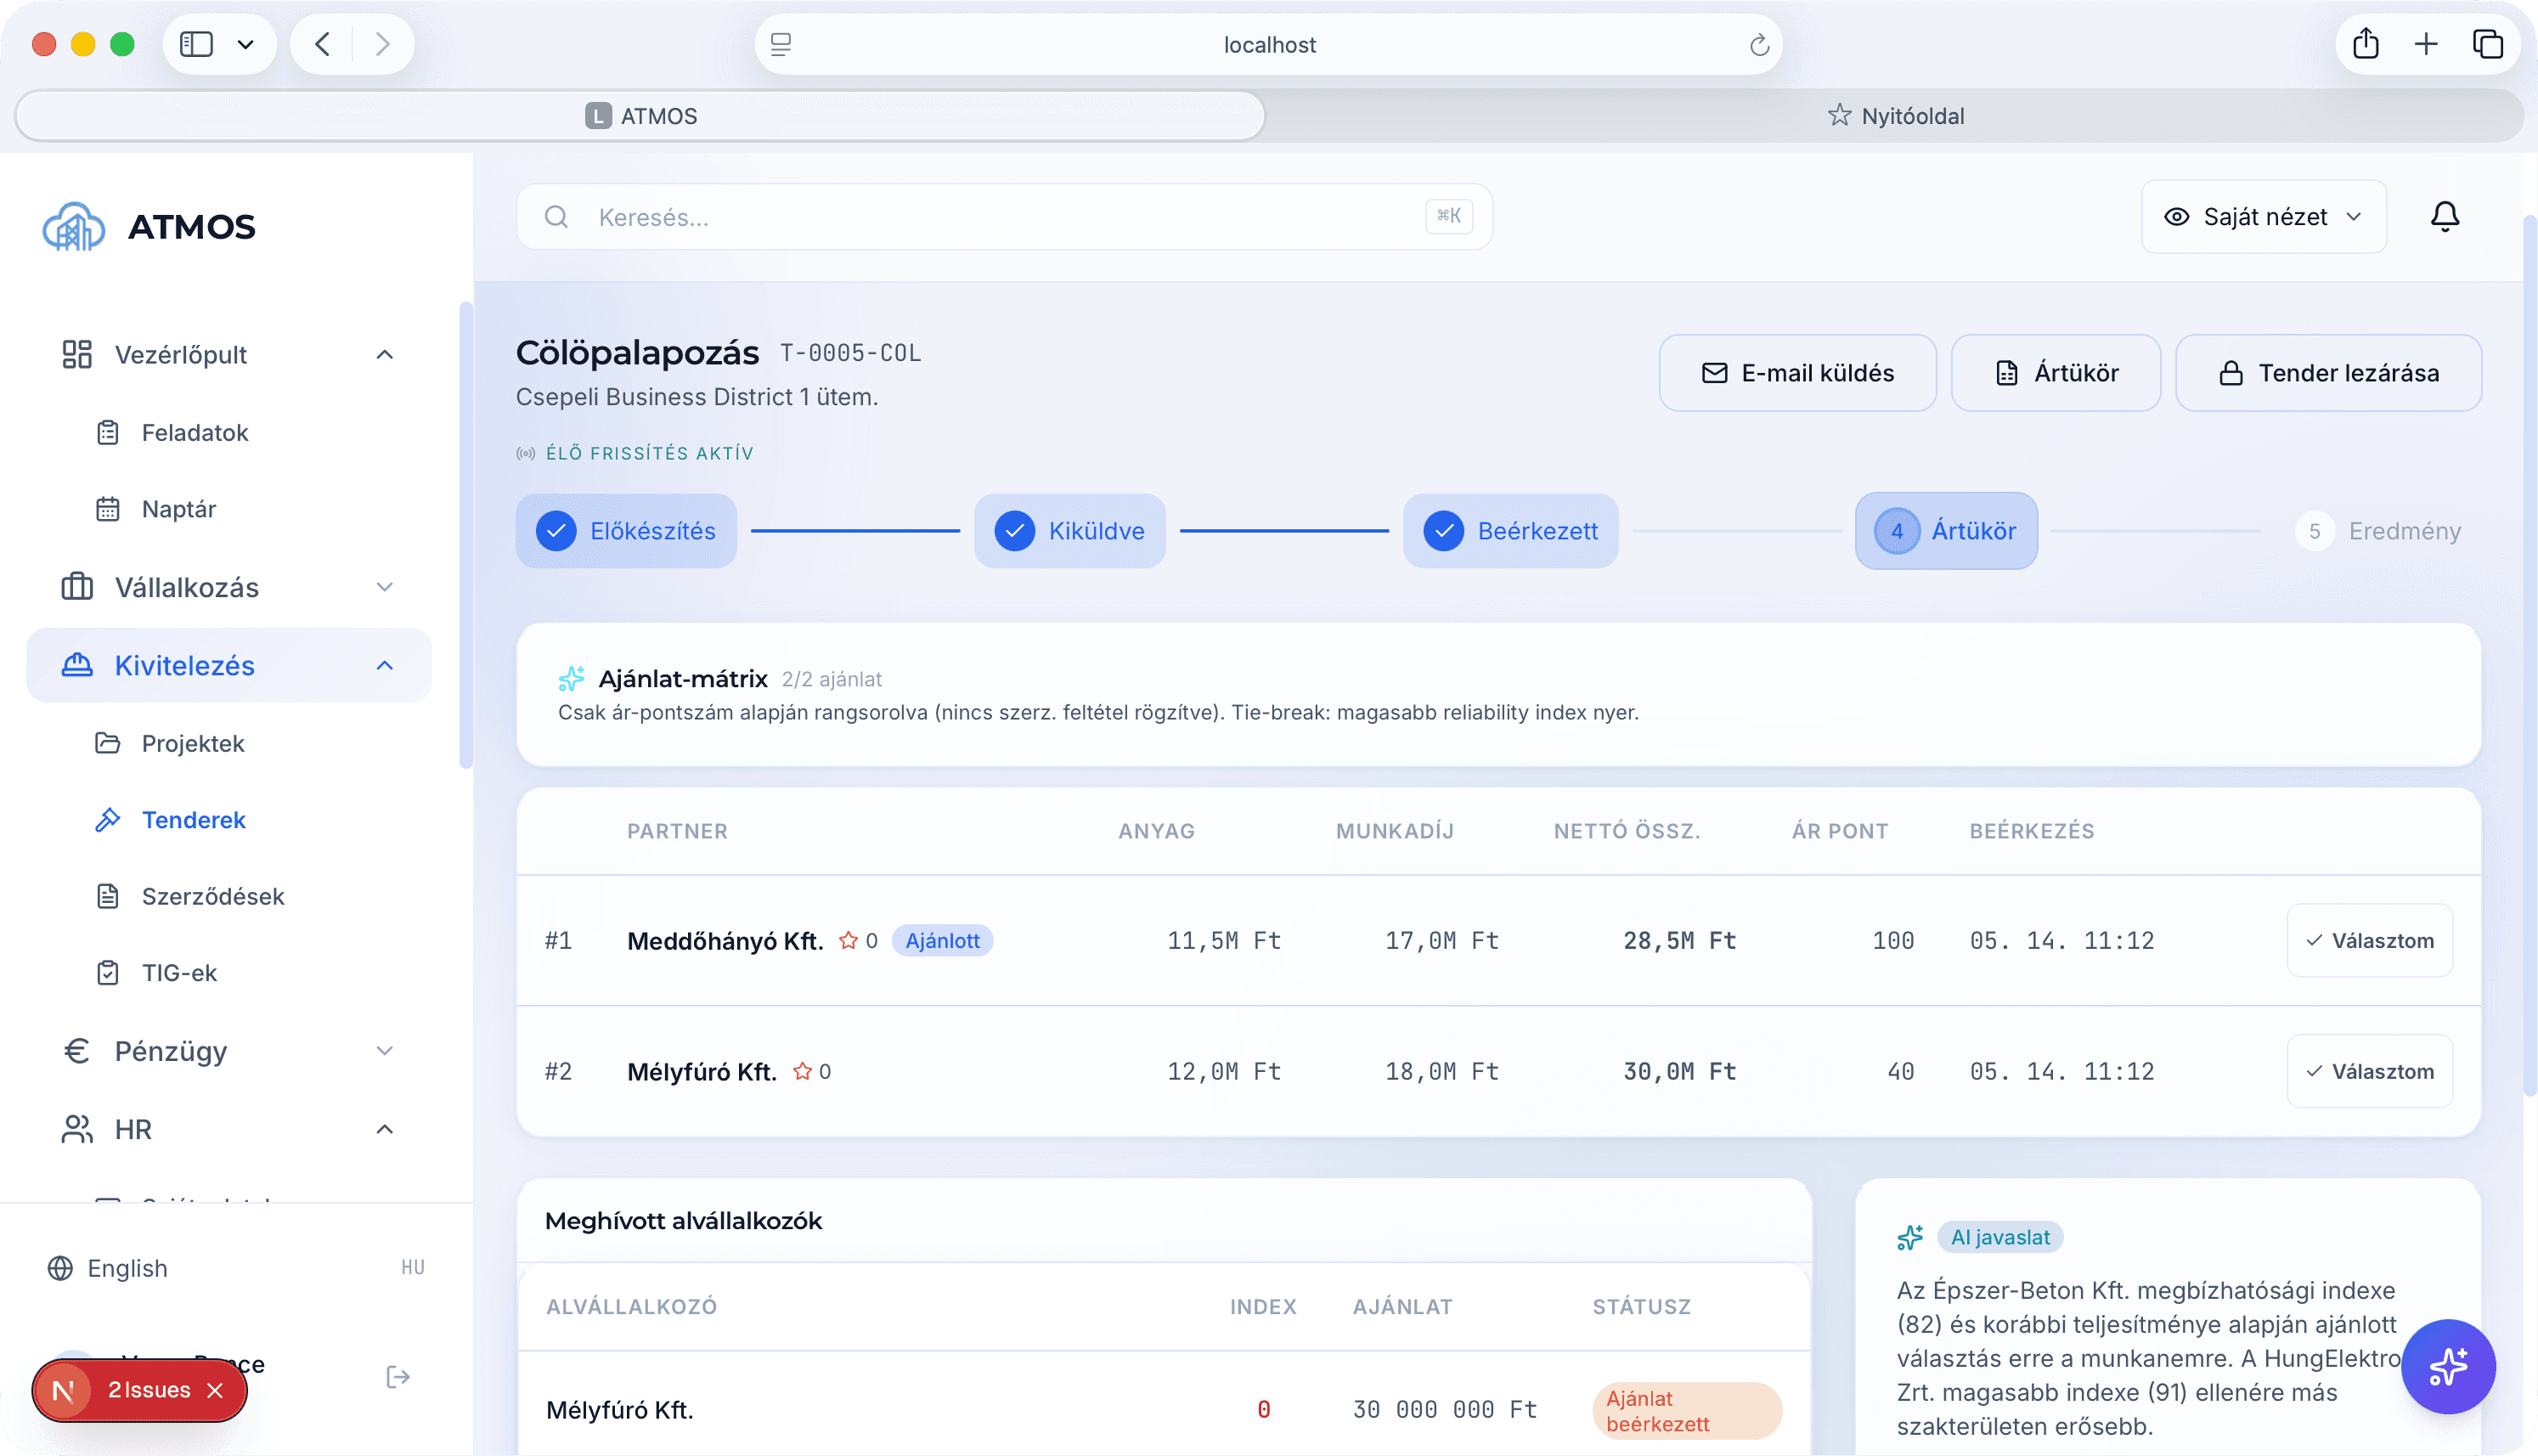The height and width of the screenshot is (1456, 2538).
Task: Click the Vezérlőpult dashboard grid icon
Action: (x=77, y=354)
